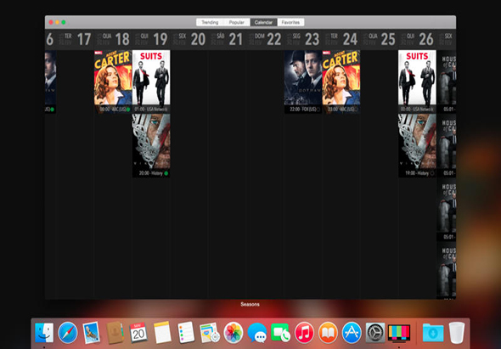Open Photos app in Dock
Screen dimensions: 501x349
pos(234,333)
